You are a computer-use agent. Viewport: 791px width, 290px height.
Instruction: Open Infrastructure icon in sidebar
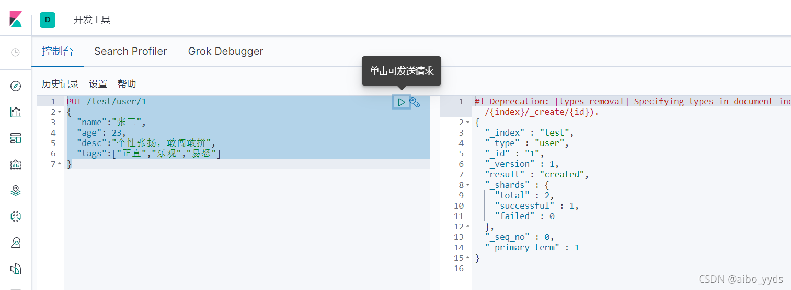click(x=16, y=243)
